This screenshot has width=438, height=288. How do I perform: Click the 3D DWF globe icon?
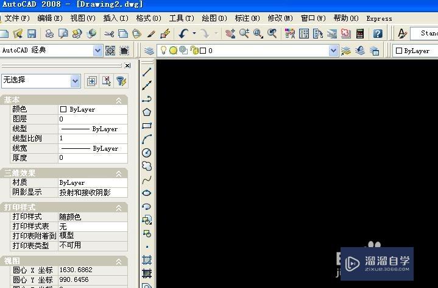coord(91,34)
